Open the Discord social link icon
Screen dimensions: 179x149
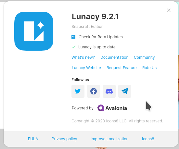109,91
